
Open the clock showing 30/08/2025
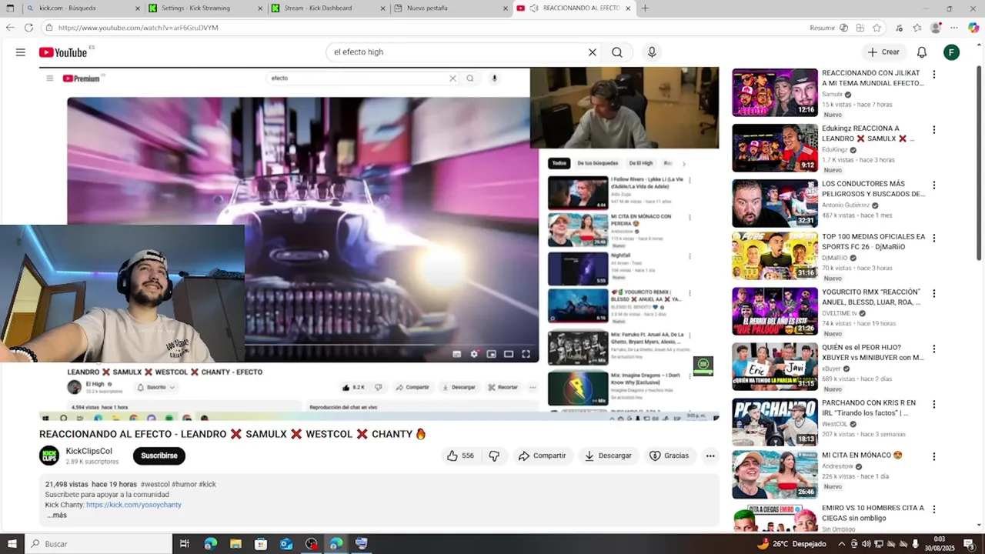coord(940,544)
